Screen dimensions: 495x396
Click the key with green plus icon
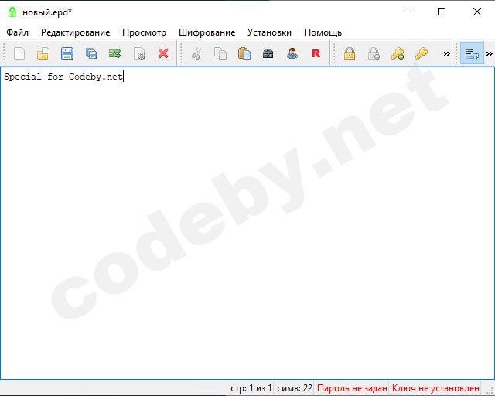point(398,53)
